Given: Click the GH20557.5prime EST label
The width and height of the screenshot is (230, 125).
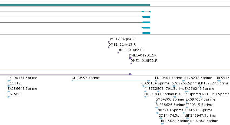Looking at the screenshot, I should click(86, 78).
